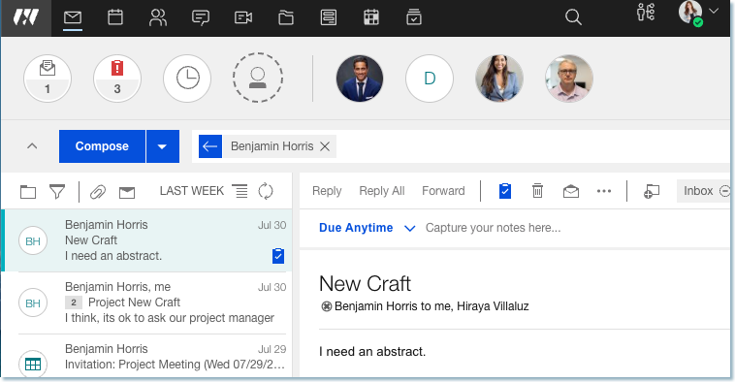Mark message with open envelope icon
735x382 pixels.
tap(570, 191)
